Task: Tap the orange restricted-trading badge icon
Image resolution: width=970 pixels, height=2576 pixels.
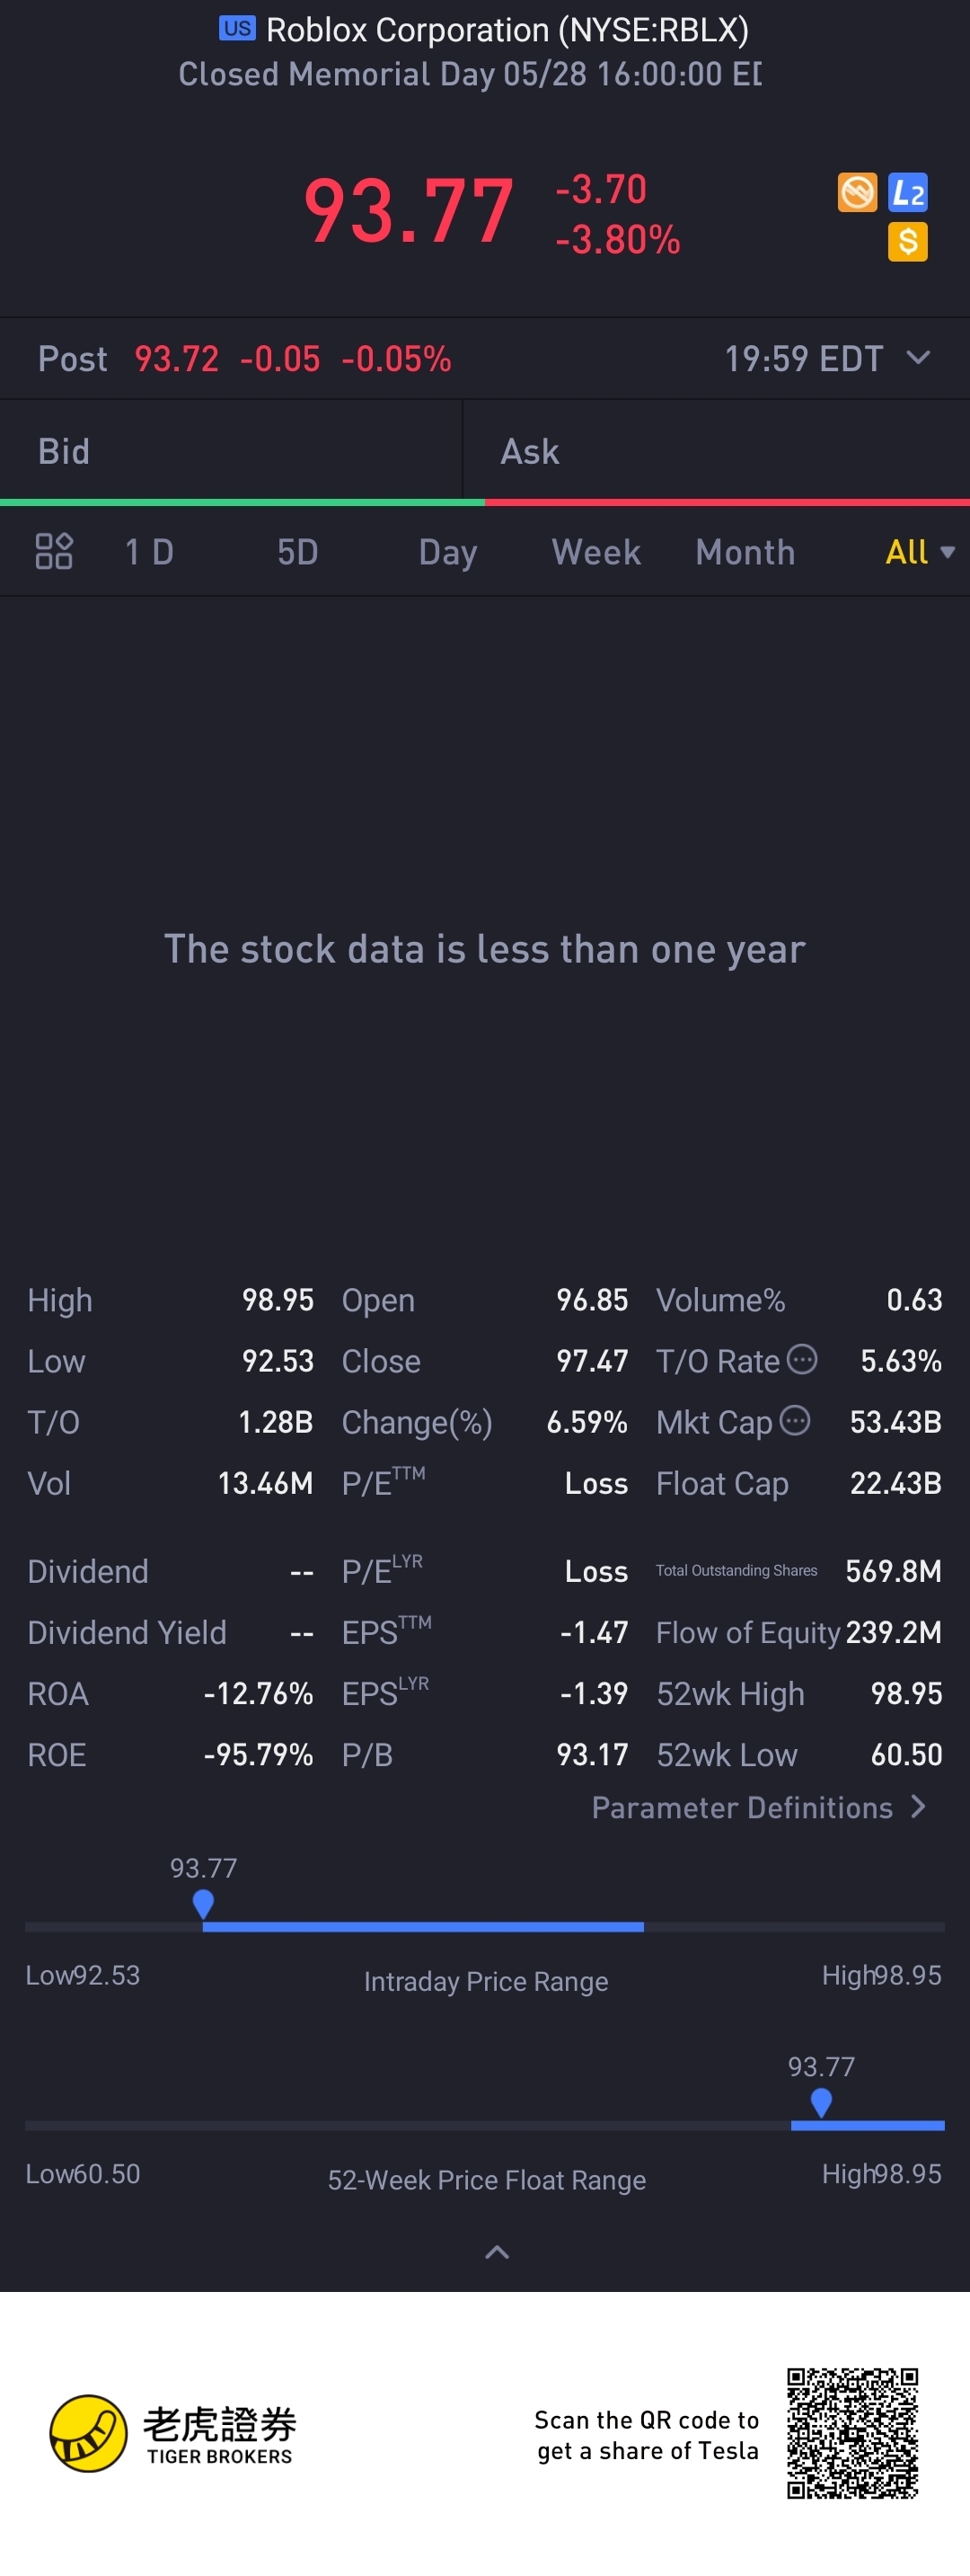Action: pos(856,192)
